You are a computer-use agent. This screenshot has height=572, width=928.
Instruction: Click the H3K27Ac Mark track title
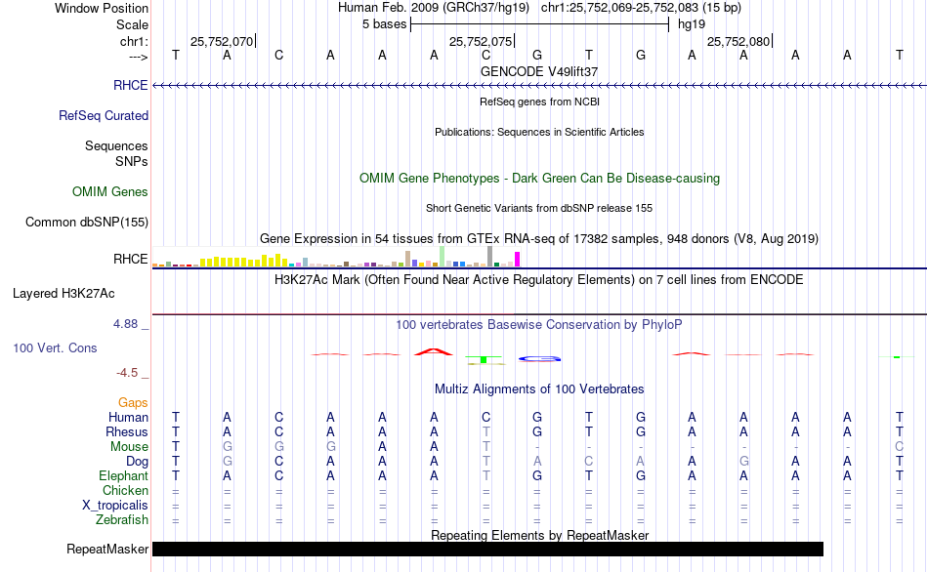coord(539,280)
